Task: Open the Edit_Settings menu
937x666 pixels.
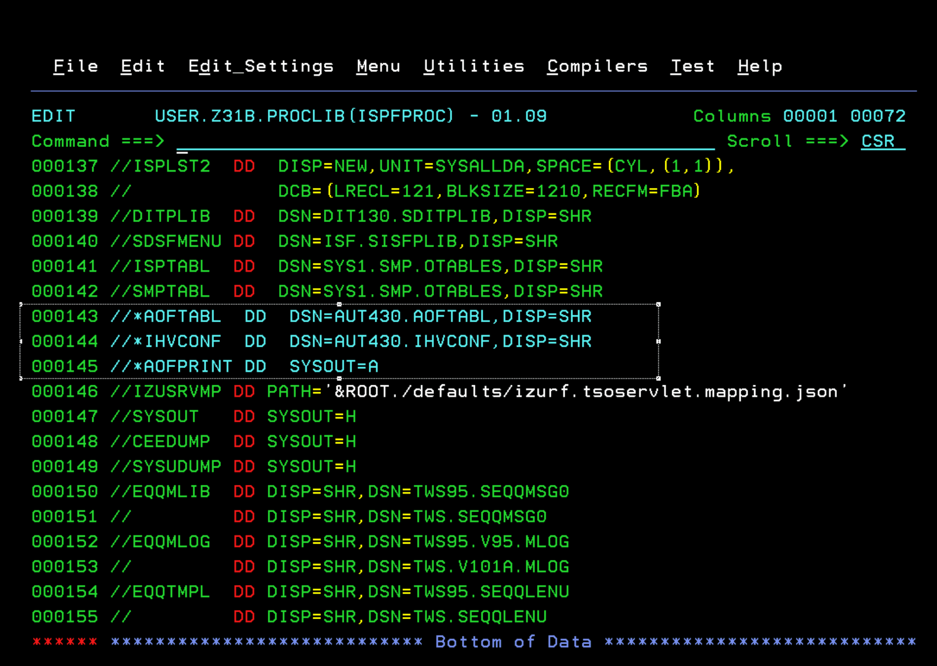Action: pyautogui.click(x=261, y=66)
